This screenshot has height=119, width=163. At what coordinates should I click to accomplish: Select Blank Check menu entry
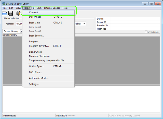click(x=48, y=52)
